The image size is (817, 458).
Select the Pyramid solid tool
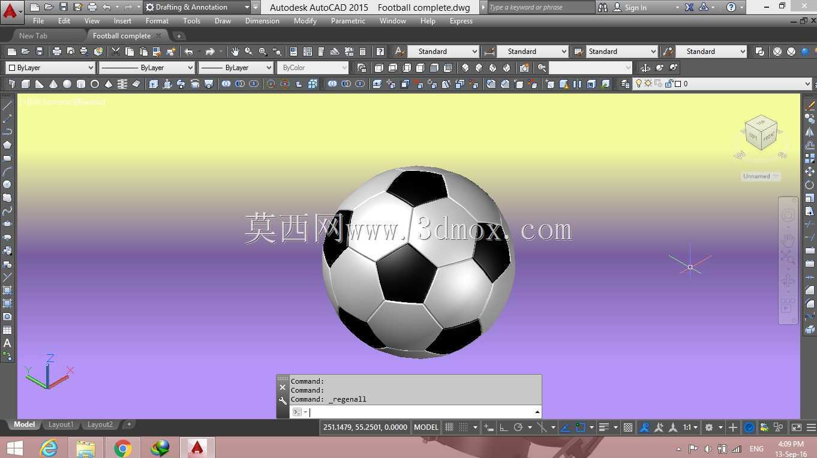109,84
